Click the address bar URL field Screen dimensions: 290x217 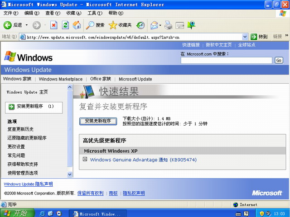tap(131, 37)
